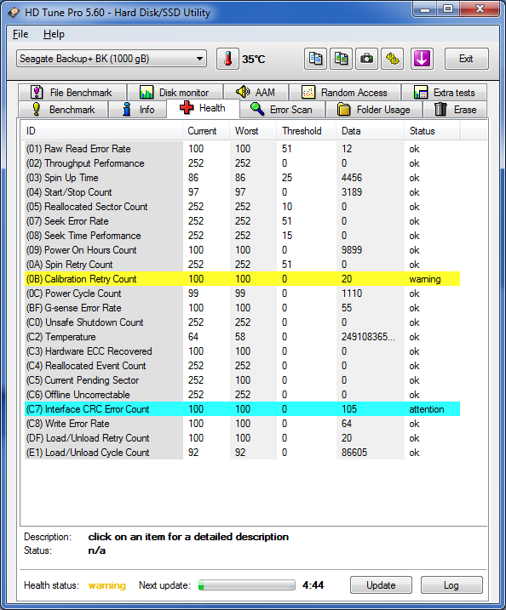
Task: Select the Interface CRC Error Count row
Action: (242, 409)
